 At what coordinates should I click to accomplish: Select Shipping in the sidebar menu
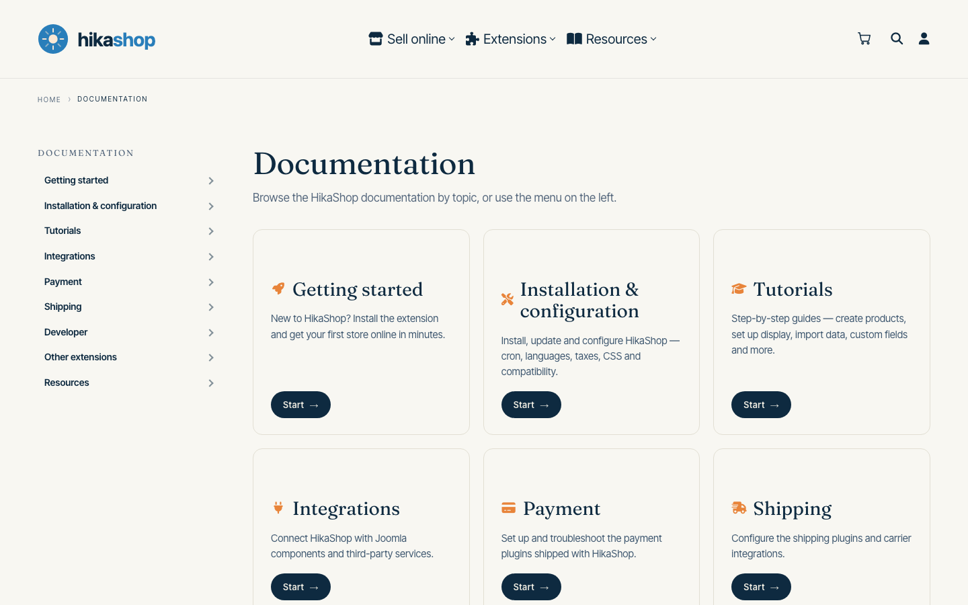click(63, 307)
